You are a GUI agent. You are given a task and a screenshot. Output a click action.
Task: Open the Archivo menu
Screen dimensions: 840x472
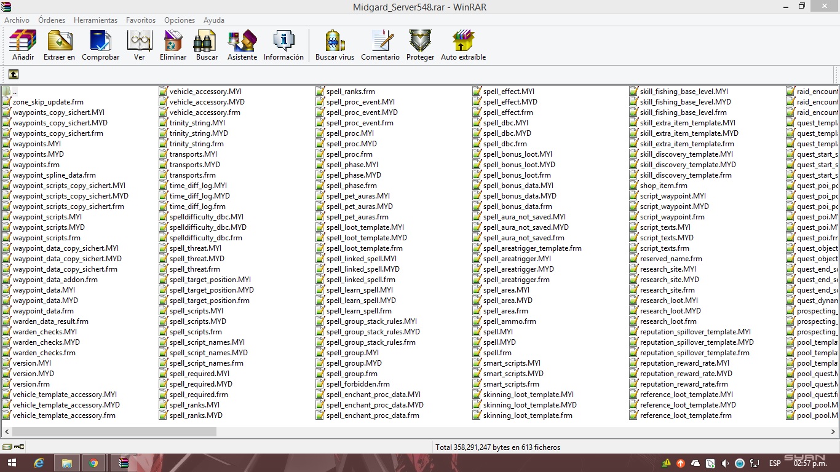click(x=17, y=20)
